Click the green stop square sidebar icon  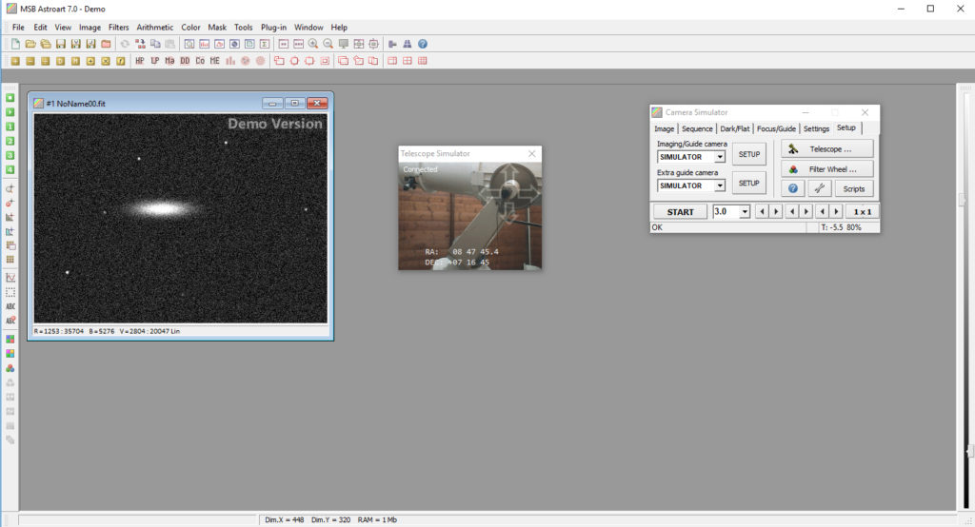pos(10,98)
